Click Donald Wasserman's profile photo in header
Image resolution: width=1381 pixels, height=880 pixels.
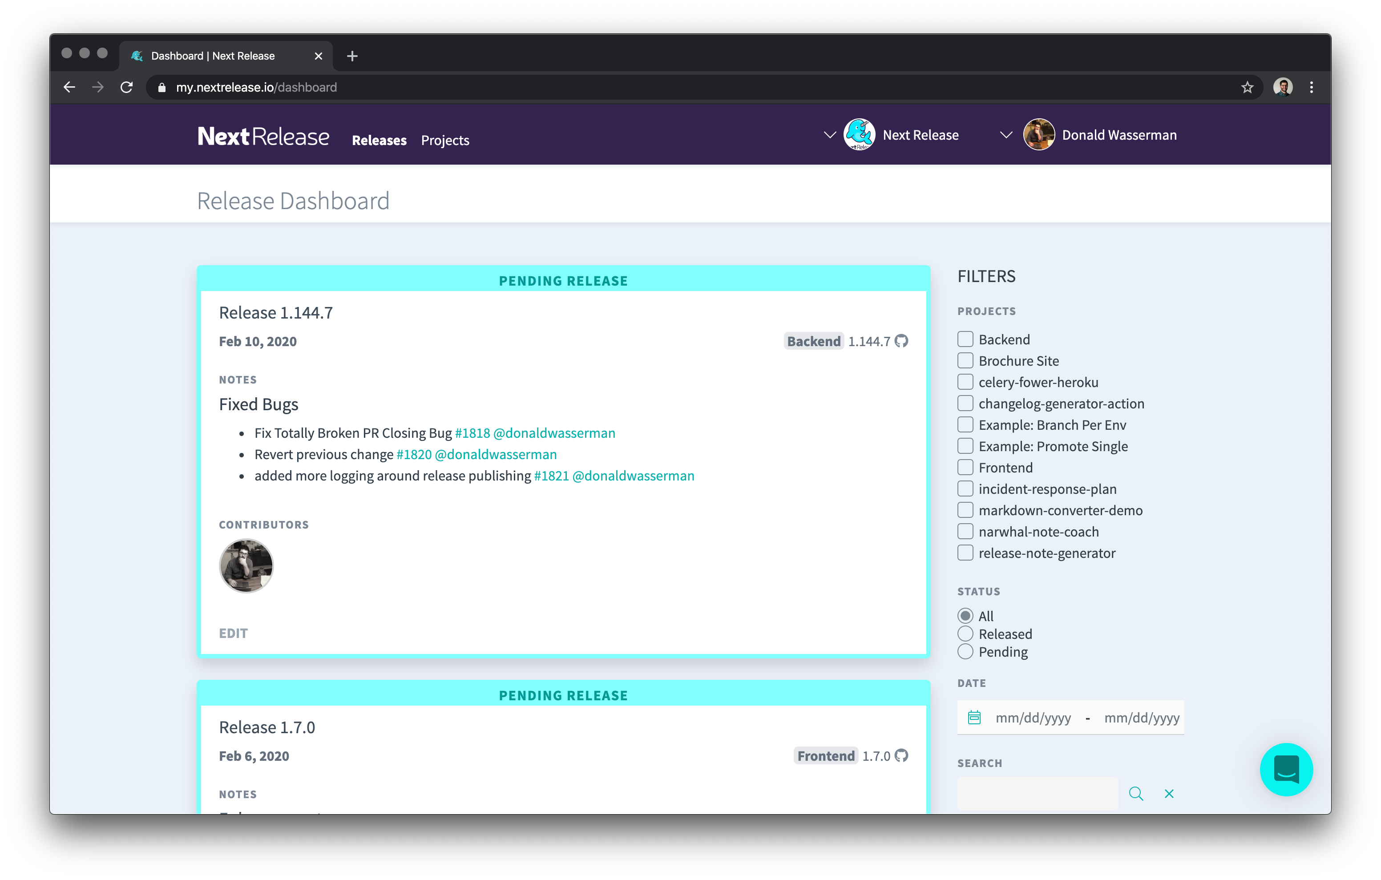pos(1038,135)
